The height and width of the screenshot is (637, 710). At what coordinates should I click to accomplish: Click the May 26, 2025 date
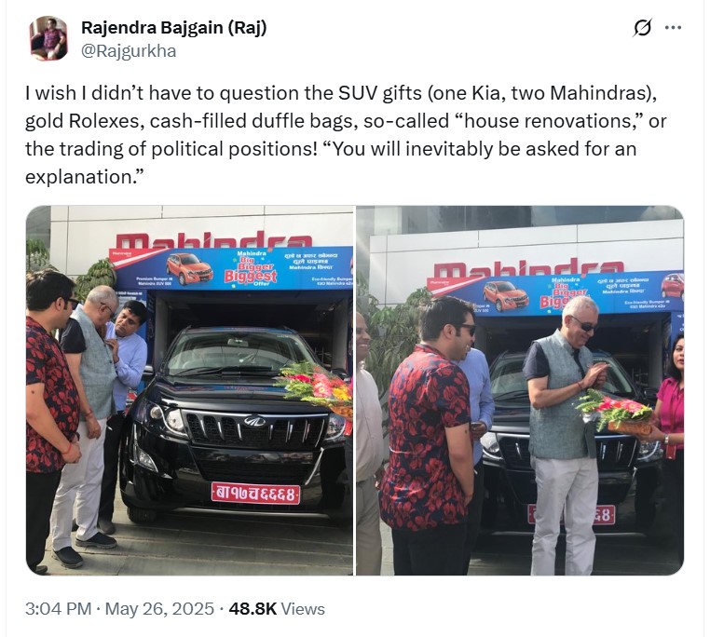tap(159, 609)
